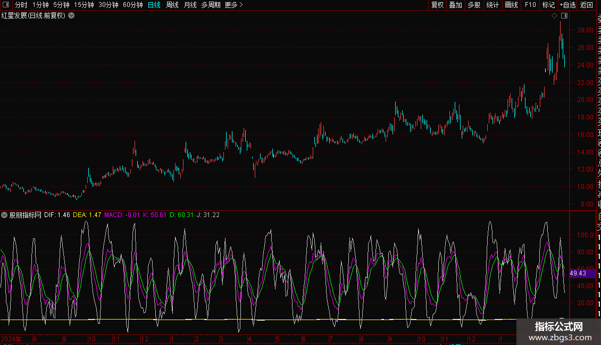Click the DEA: 1.47 value
The width and height of the screenshot is (601, 345).
(87, 215)
